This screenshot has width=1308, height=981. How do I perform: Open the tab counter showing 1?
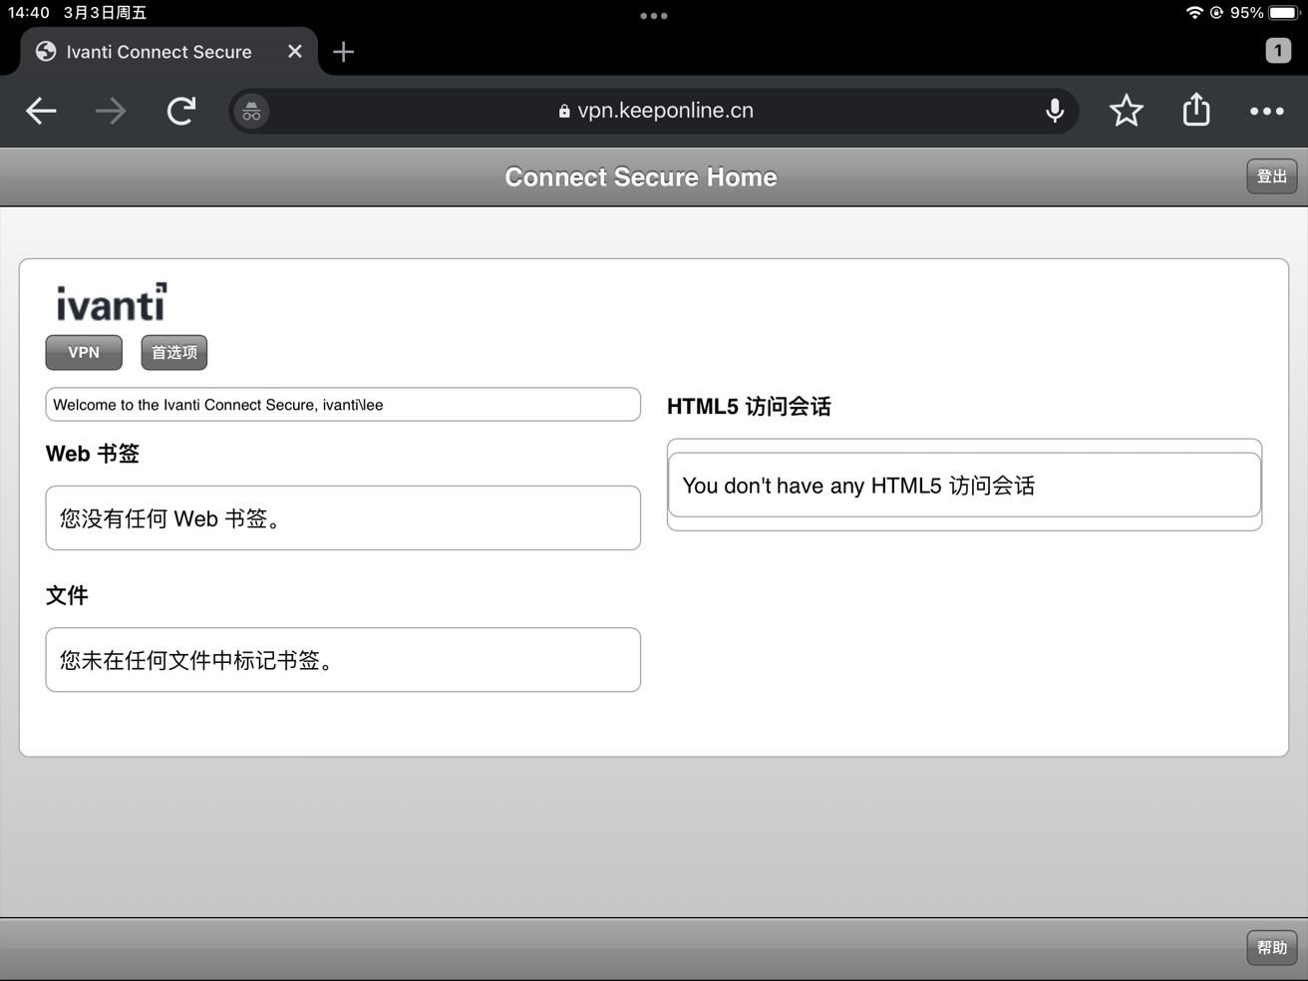[1278, 50]
